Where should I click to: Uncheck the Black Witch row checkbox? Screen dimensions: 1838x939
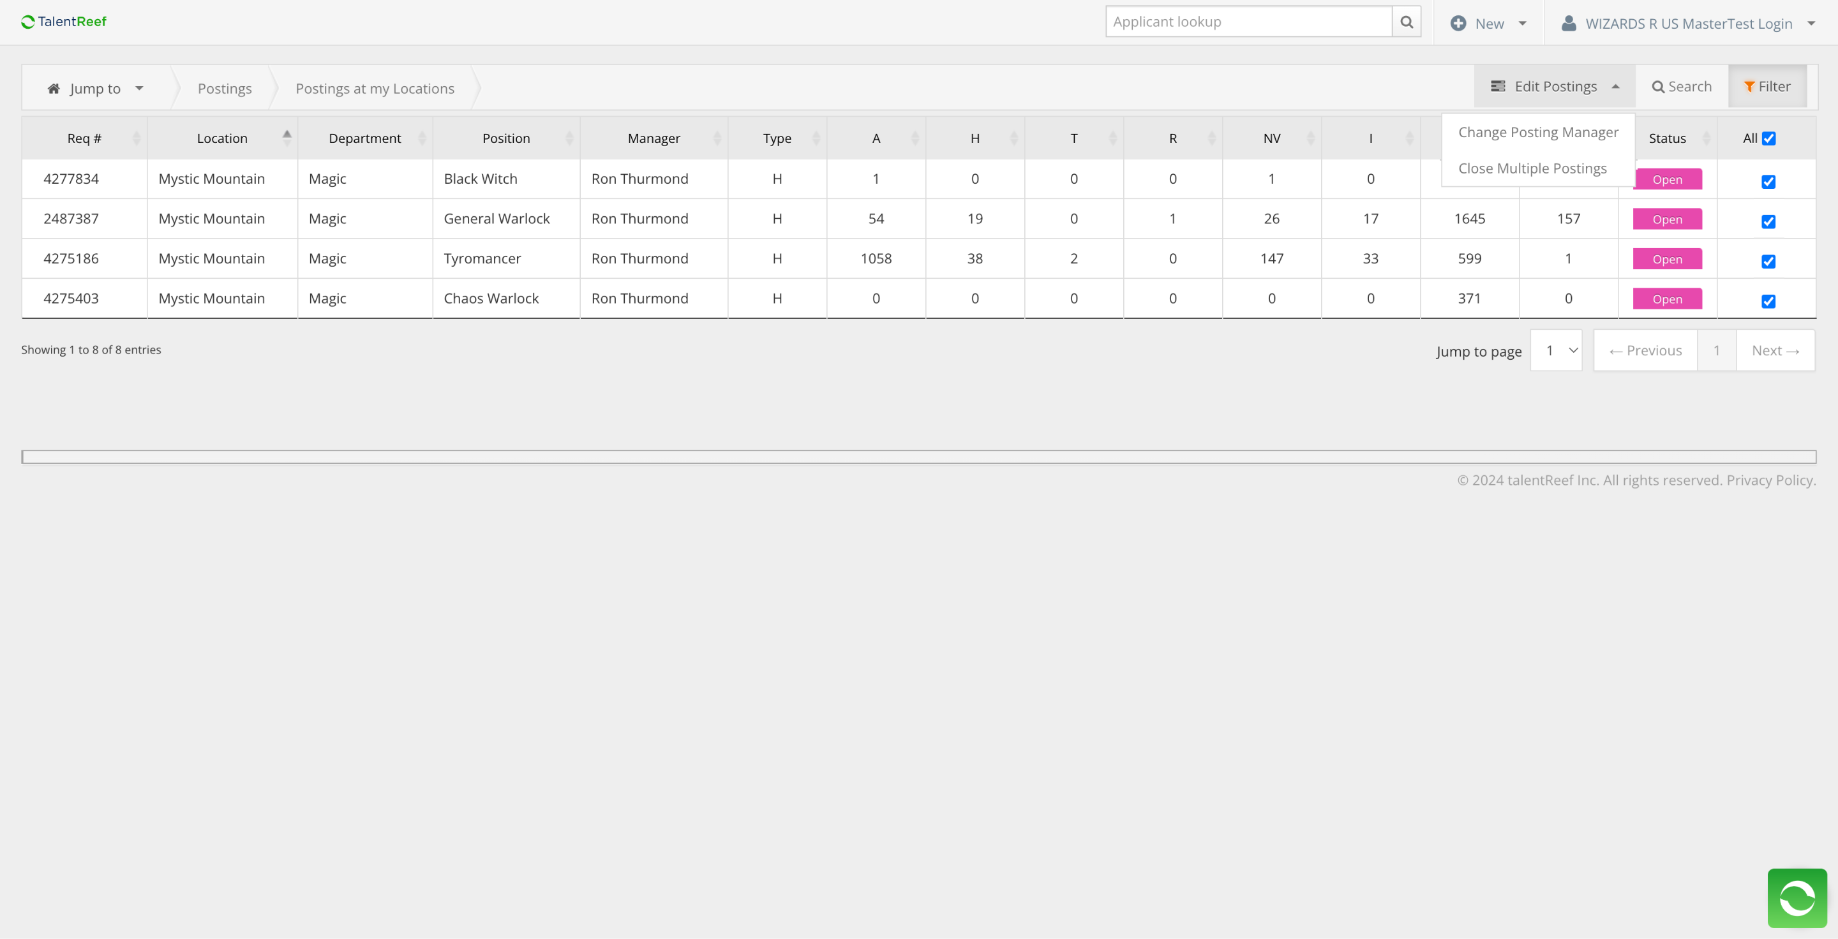tap(1768, 181)
